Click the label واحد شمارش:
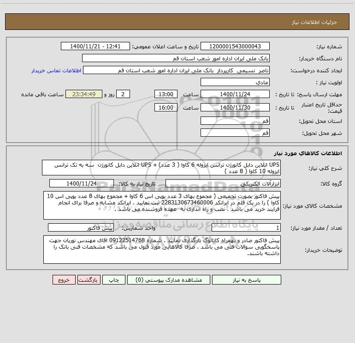 (x=139, y=228)
